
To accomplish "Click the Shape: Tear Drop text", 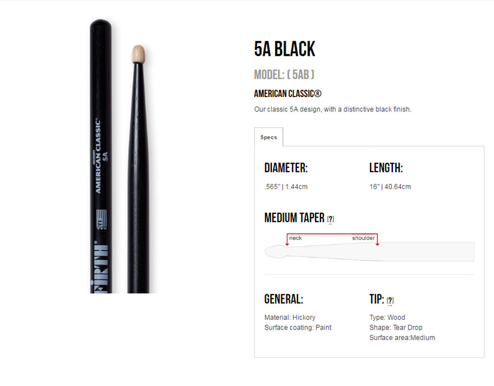I will tap(396, 327).
